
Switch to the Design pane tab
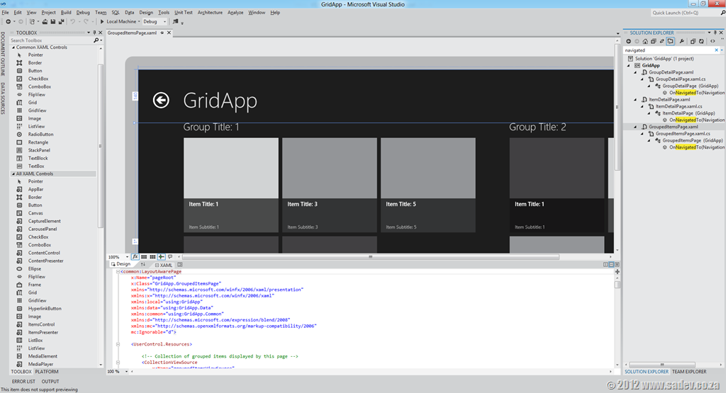pyautogui.click(x=121, y=264)
